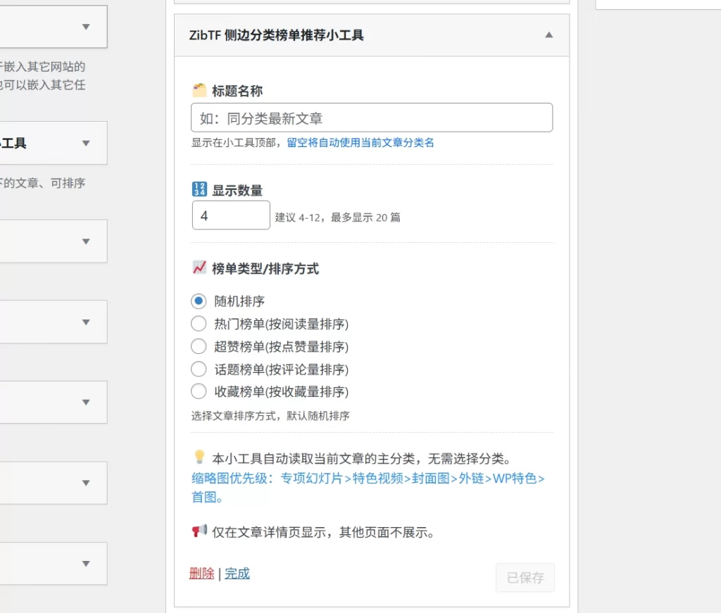Click the lightbulb tip icon
The height and width of the screenshot is (613, 721).
pyautogui.click(x=199, y=457)
